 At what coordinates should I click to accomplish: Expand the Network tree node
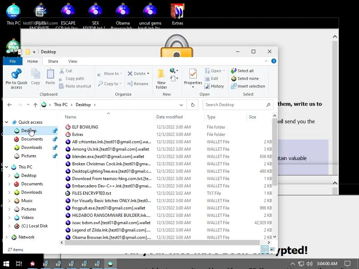pyautogui.click(x=7, y=237)
